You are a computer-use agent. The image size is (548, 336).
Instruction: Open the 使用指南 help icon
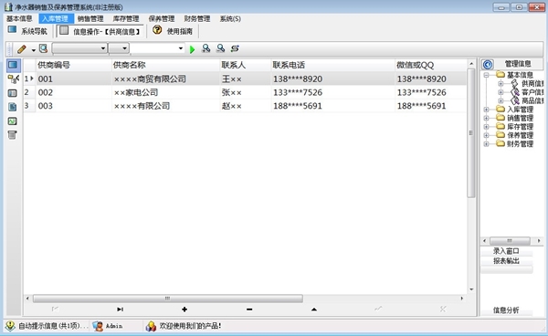157,30
